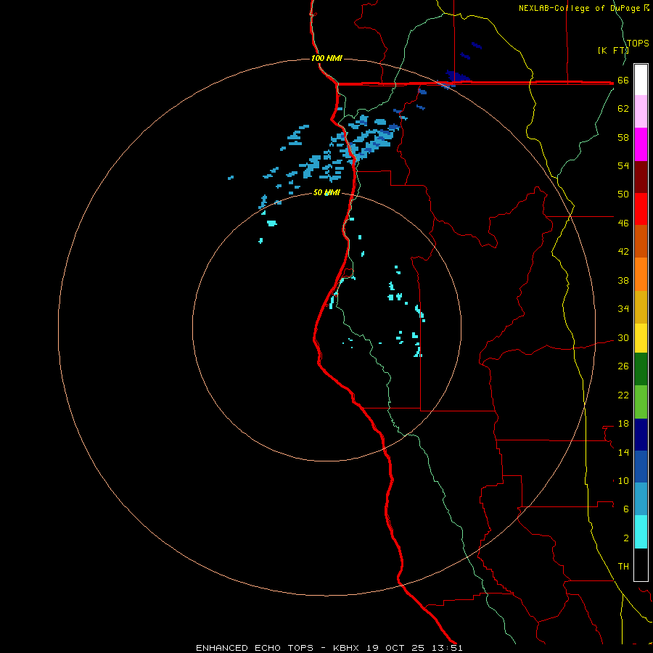This screenshot has width=653, height=653.
Task: Click the TH legend label
Action: pos(623,567)
